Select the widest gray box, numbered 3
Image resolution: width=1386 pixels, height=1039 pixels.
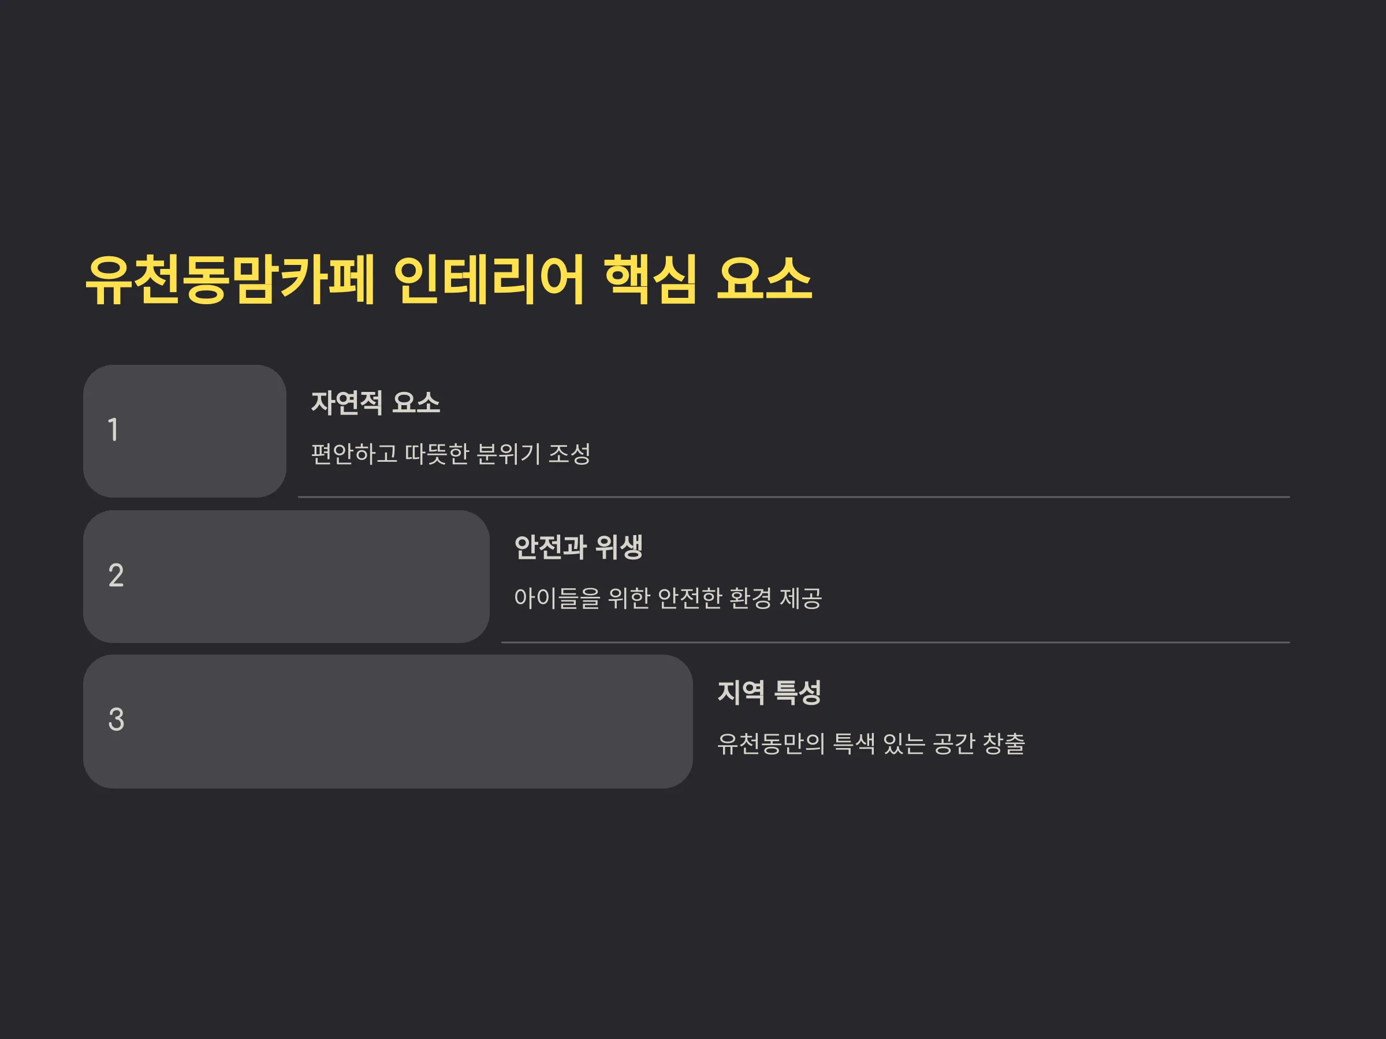388,722
